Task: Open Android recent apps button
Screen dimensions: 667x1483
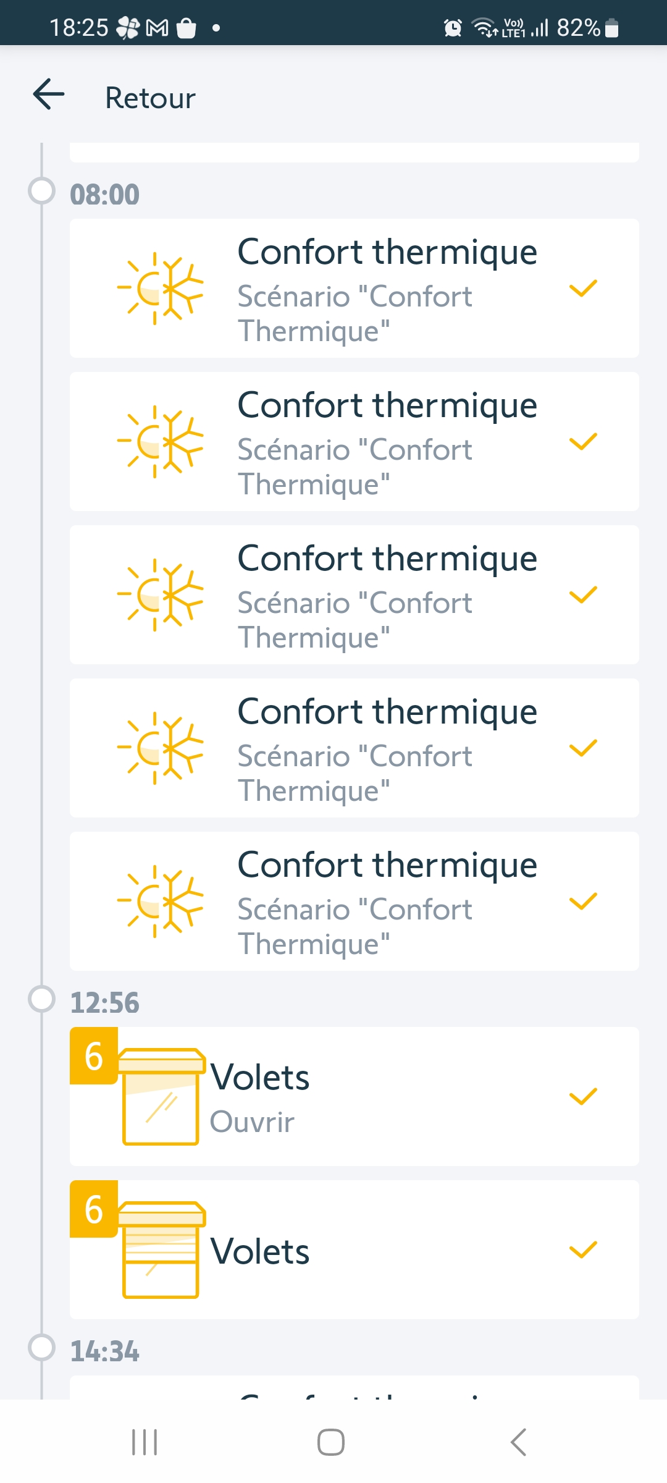Action: click(145, 1442)
